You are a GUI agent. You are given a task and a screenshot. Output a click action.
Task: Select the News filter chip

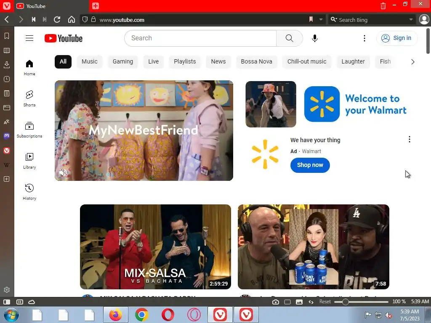pos(218,61)
